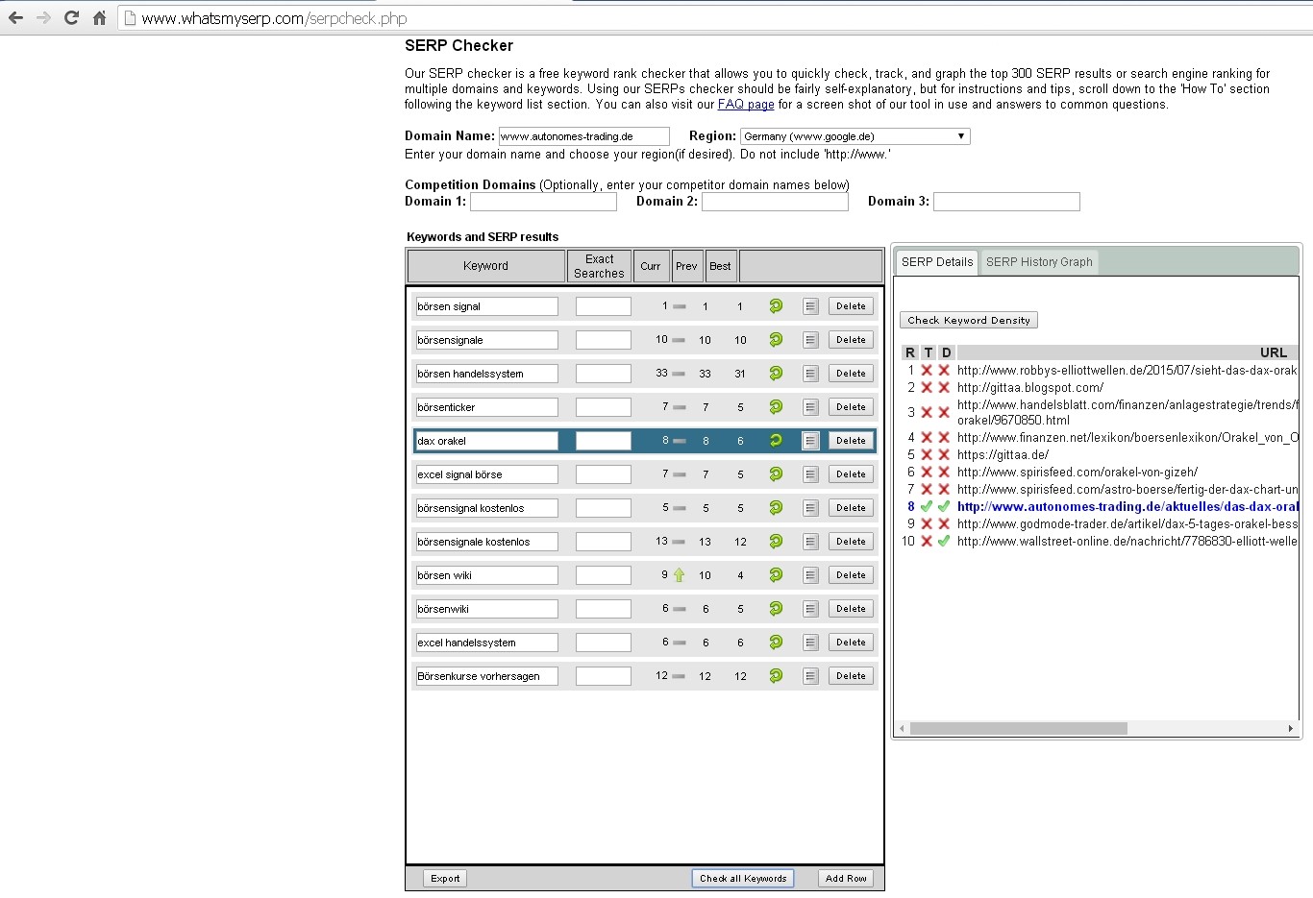Image resolution: width=1313 pixels, height=898 pixels.
Task: Focus the Domain 2 competitor field
Action: click(x=775, y=202)
